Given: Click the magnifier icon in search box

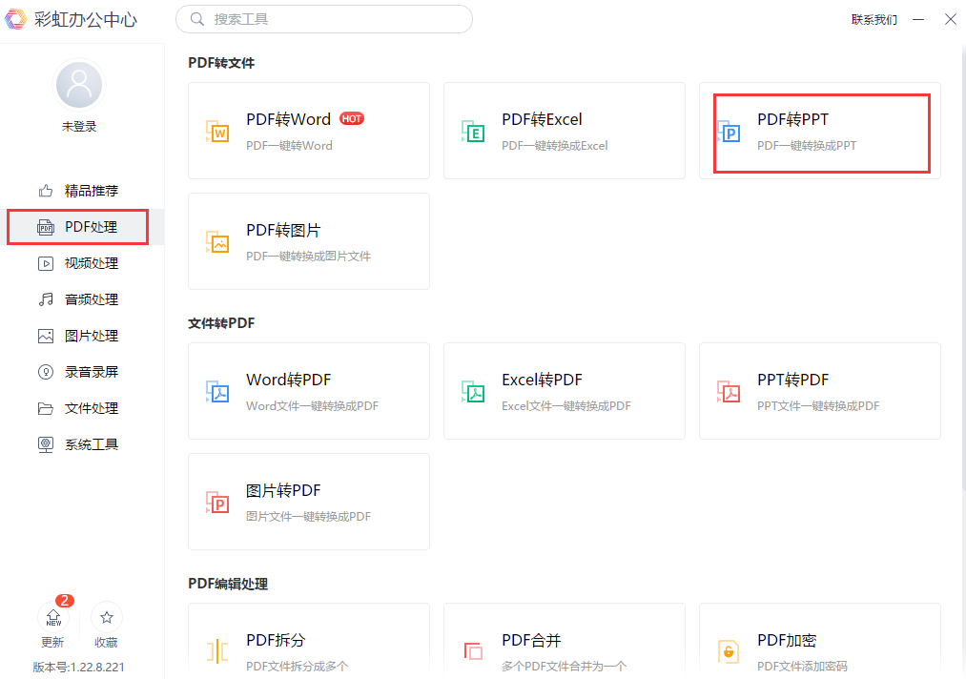Looking at the screenshot, I should pos(197,19).
